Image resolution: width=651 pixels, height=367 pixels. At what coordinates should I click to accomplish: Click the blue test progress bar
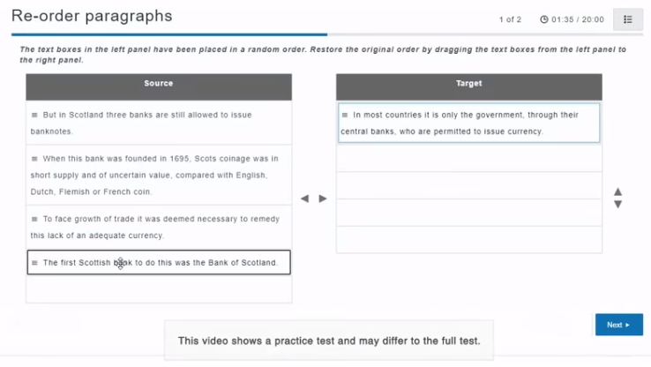[x=169, y=34]
